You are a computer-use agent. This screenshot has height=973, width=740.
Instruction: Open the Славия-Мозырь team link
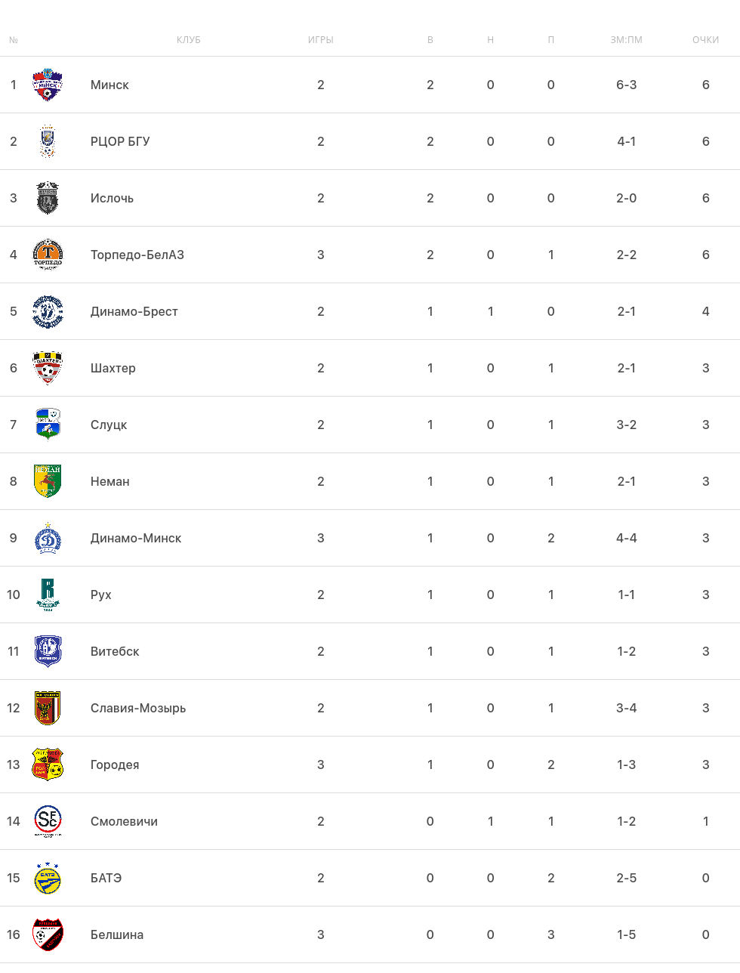pyautogui.click(x=138, y=708)
